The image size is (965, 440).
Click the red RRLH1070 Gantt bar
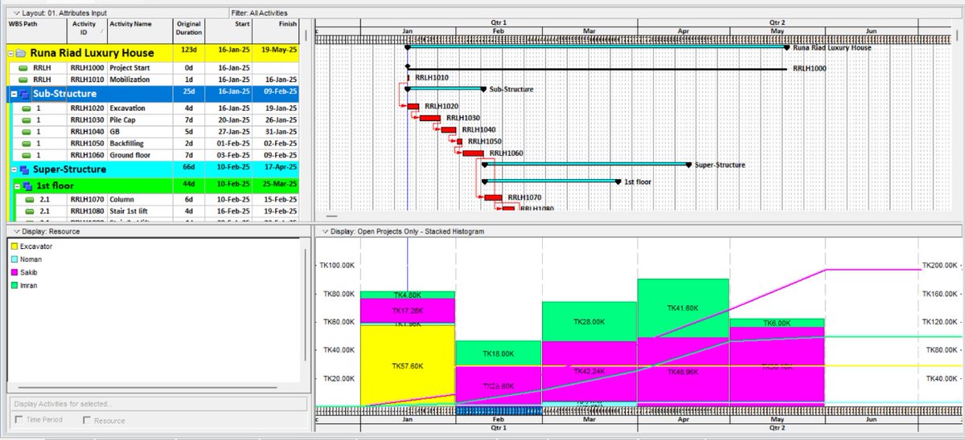coord(493,198)
